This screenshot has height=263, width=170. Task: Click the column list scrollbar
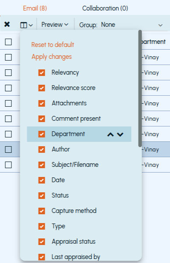click(140, 89)
